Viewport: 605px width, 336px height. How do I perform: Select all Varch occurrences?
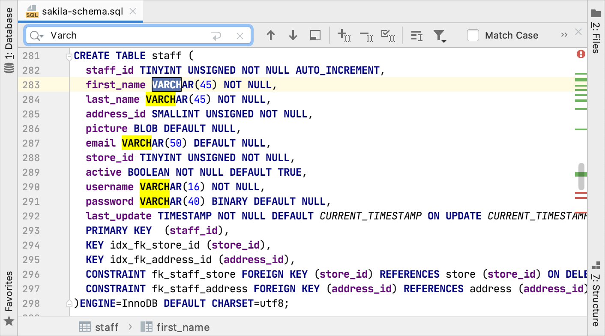point(388,35)
